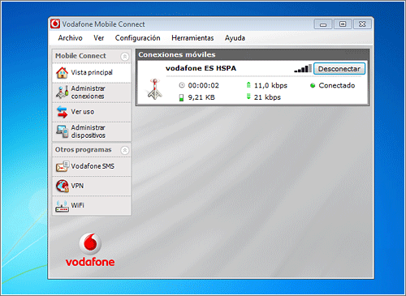
Task: Open the Configuración menu
Action: 137,38
